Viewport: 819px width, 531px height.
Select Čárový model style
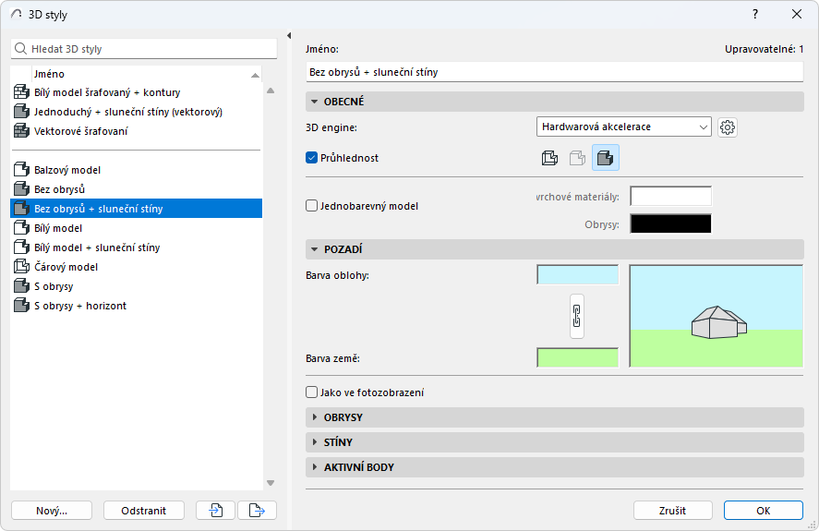(x=136, y=267)
